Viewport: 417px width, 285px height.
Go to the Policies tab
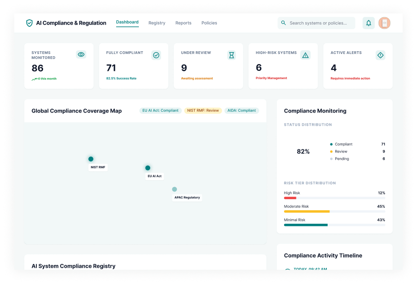(209, 23)
